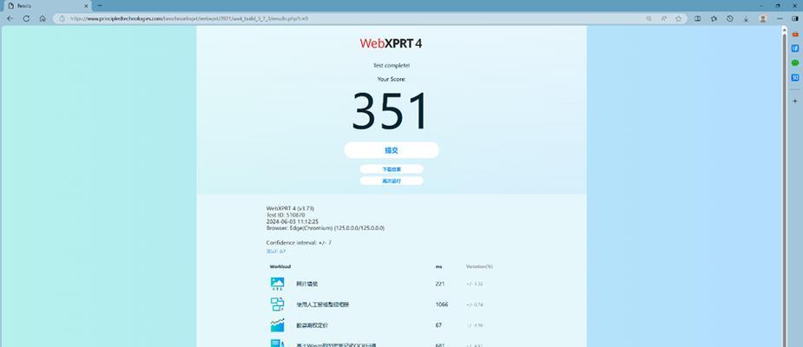The image size is (803, 347).
Task: Click the 下载结果 download results button
Action: [x=392, y=169]
